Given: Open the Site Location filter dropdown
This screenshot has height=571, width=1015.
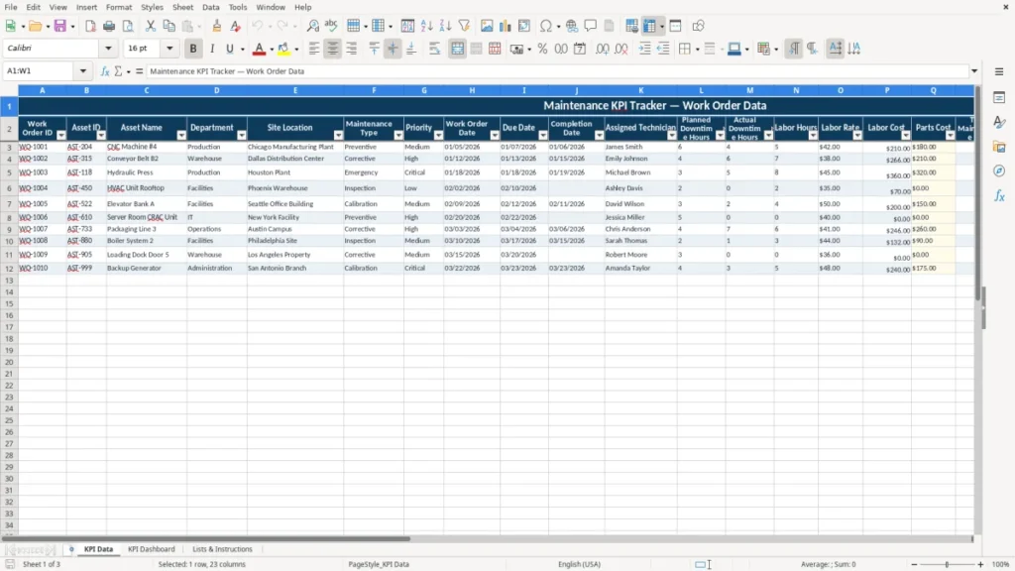Looking at the screenshot, I should [x=338, y=135].
